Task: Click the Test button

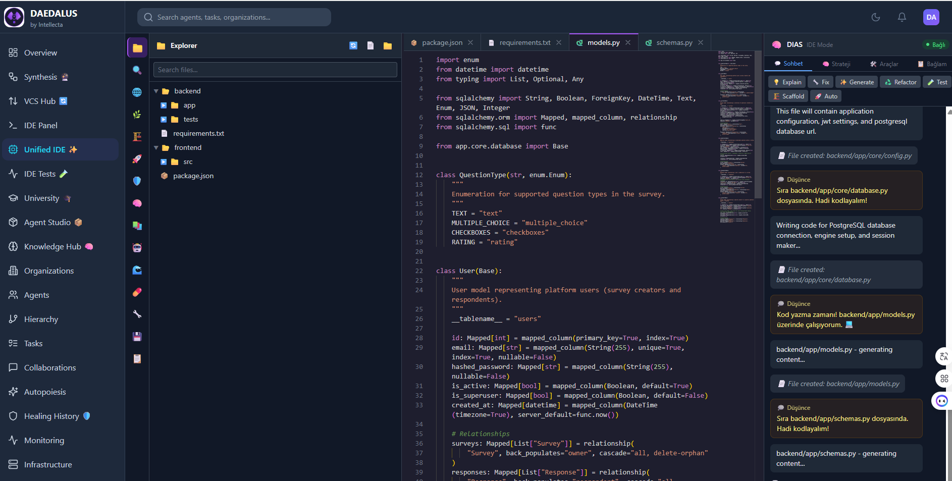Action: [937, 82]
